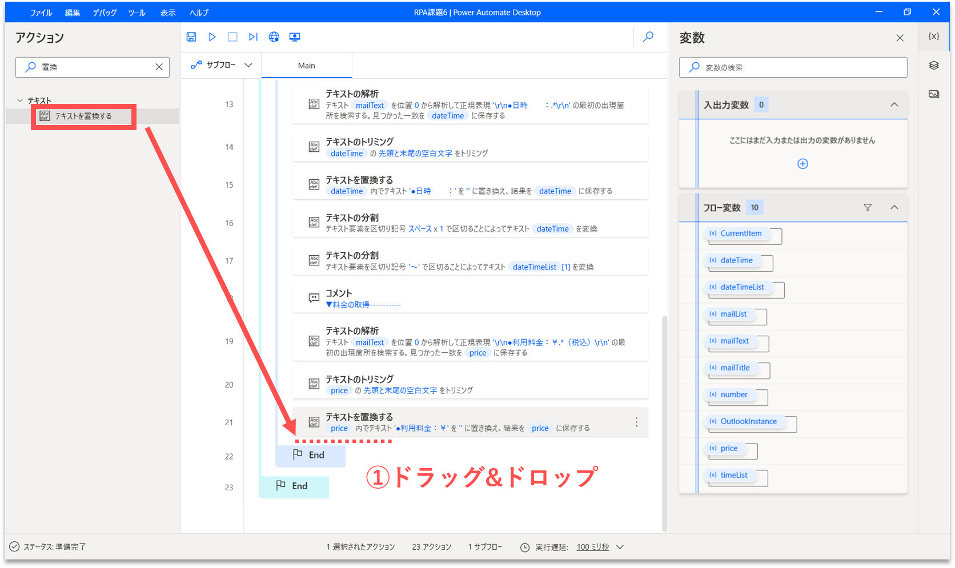Clear the action search box text
Screen dimensions: 955x568
159,67
